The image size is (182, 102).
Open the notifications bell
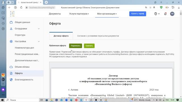(165, 14)
